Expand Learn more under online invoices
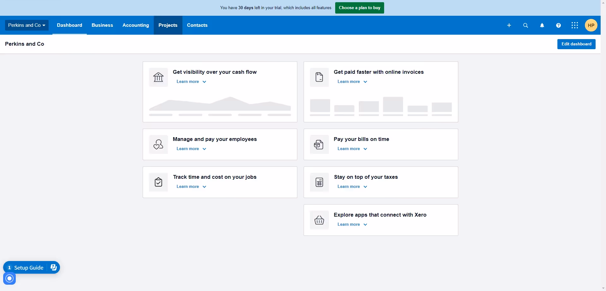Viewport: 606px width, 291px height. [352, 82]
